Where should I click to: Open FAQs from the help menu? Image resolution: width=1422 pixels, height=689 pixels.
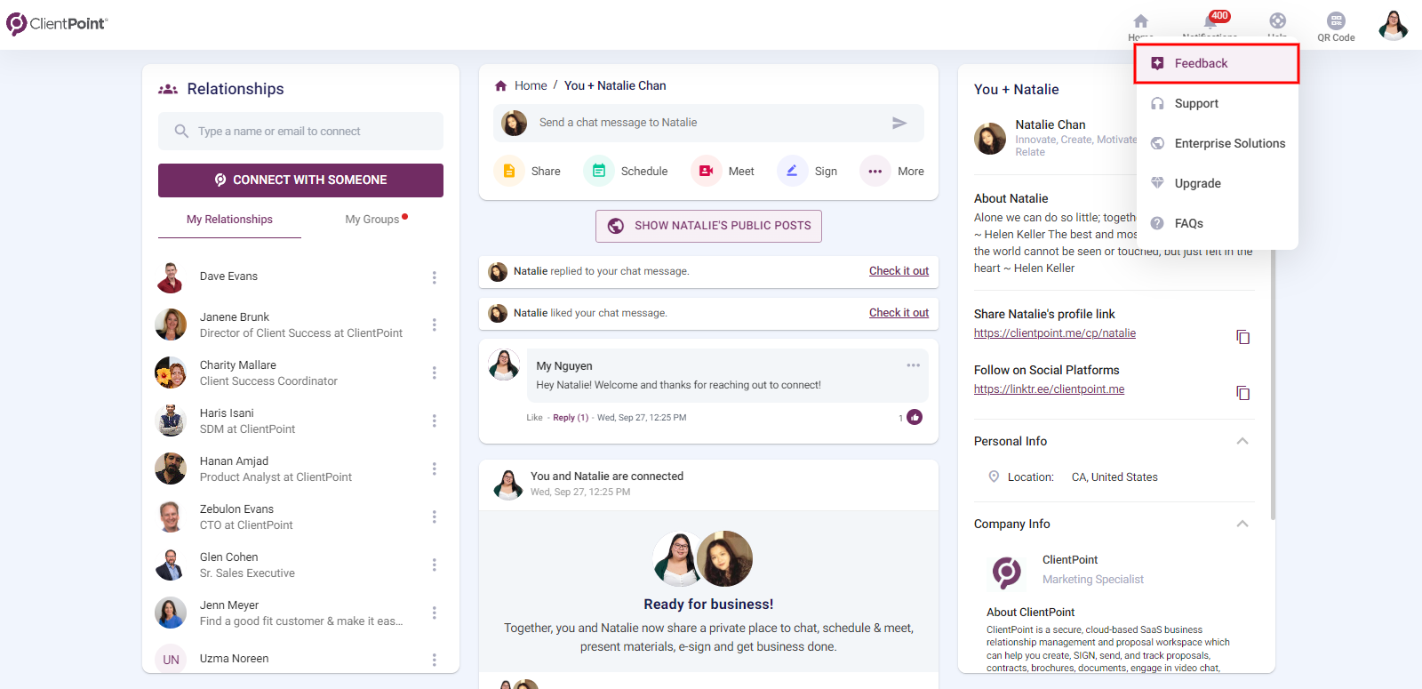(1217, 223)
